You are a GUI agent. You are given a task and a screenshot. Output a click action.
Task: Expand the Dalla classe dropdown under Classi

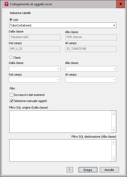pos(35,69)
